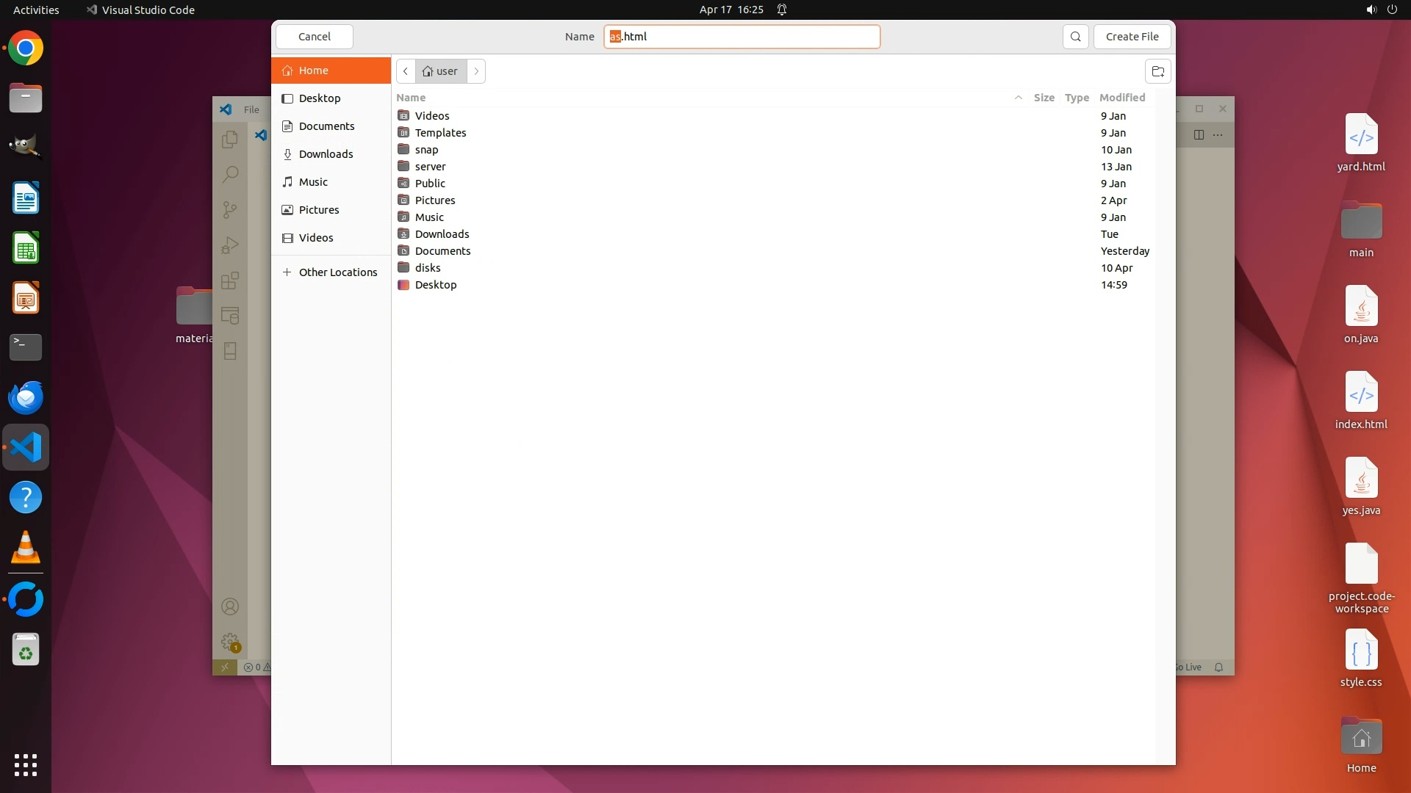Open the VS Code Extensions icon
The image size is (1411, 793).
[230, 280]
